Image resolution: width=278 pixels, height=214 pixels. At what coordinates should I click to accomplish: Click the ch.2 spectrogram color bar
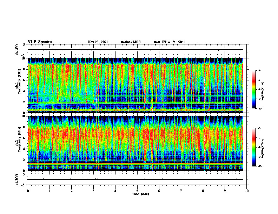point(254,147)
